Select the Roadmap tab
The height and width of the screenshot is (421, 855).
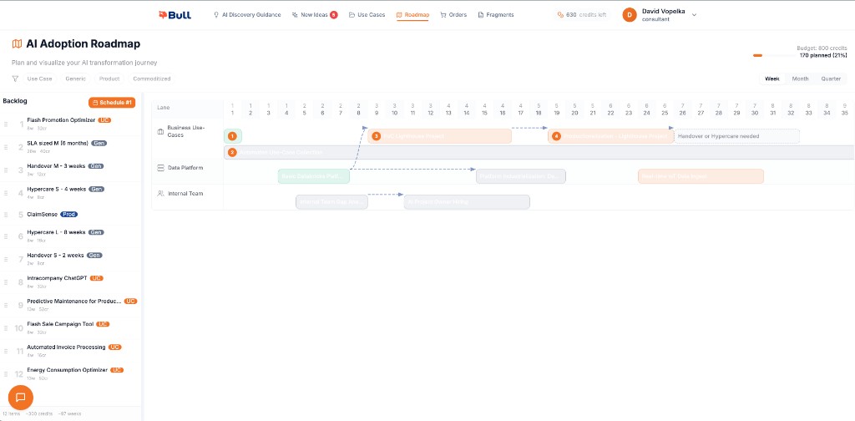(x=412, y=15)
